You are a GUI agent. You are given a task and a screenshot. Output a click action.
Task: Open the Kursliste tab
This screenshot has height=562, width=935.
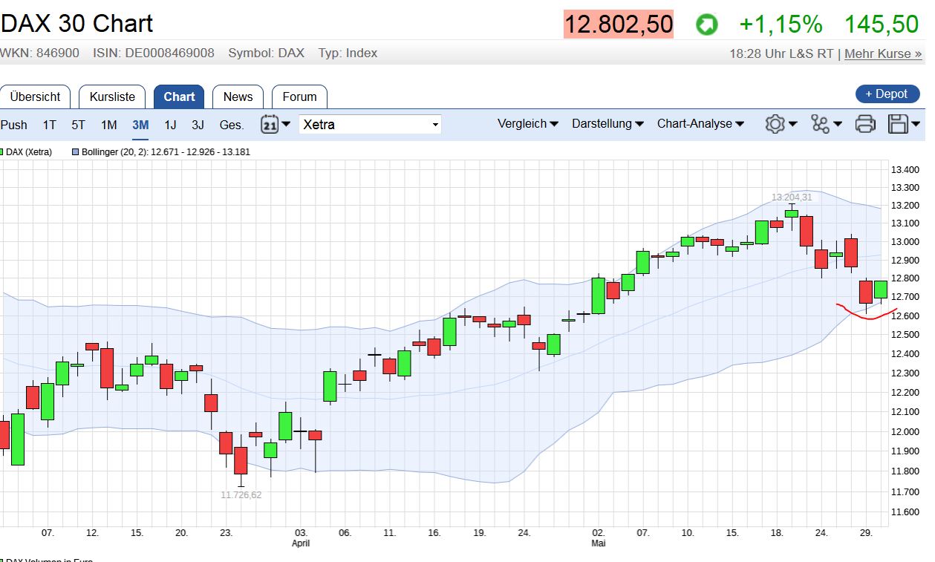coord(112,97)
